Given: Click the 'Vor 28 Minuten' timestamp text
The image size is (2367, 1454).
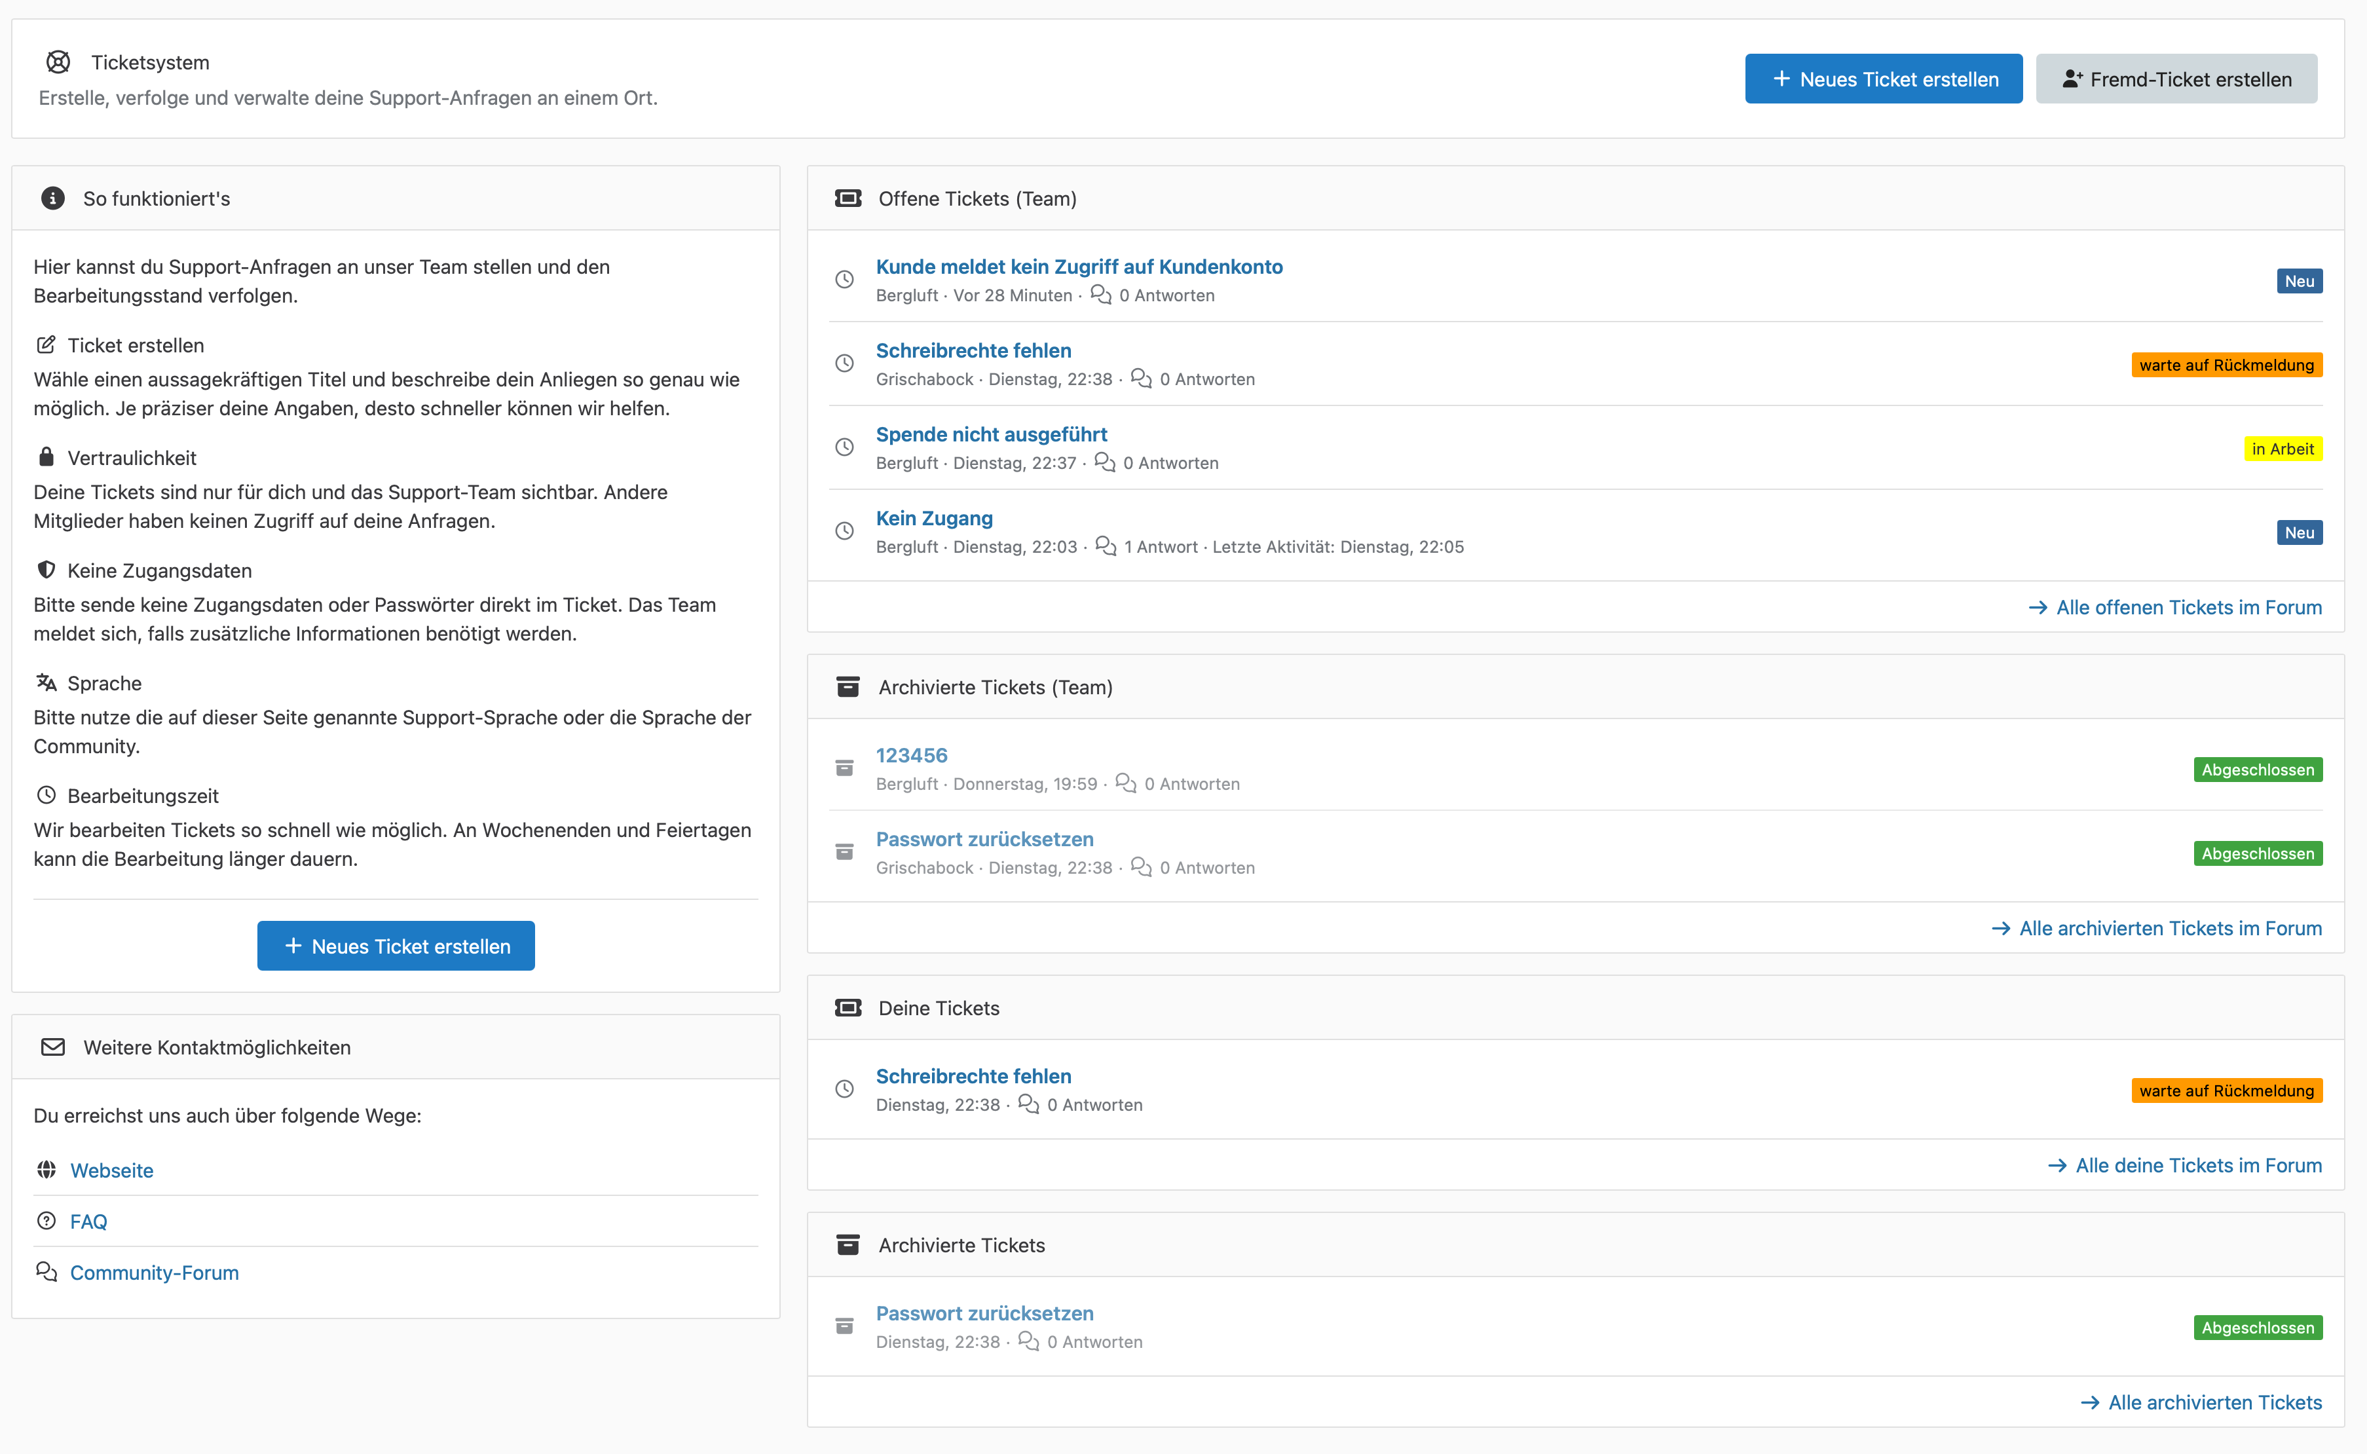Looking at the screenshot, I should click(1013, 295).
